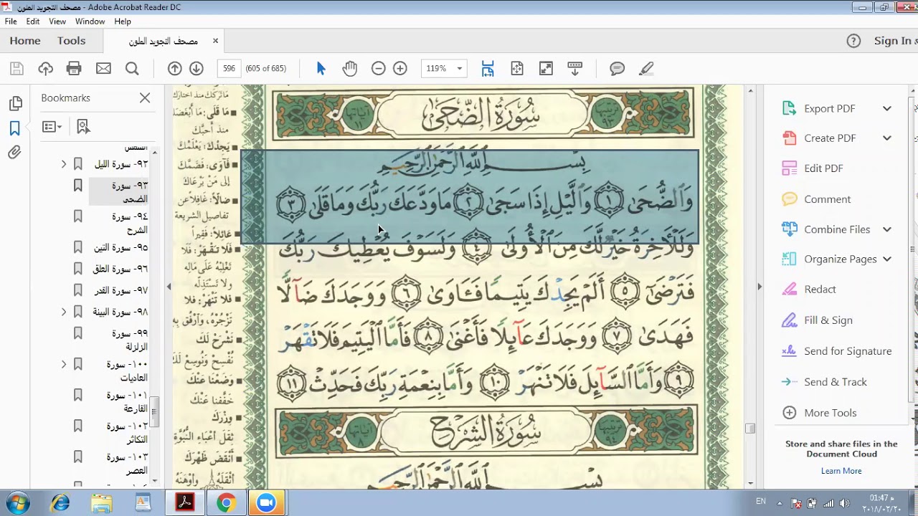Send file by email envelope icon
Image resolution: width=918 pixels, height=516 pixels.
point(103,69)
